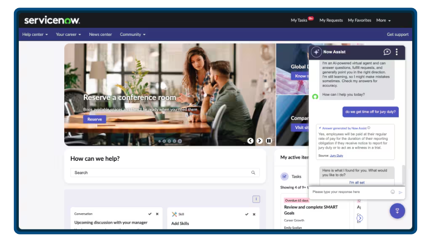
Task: Expand the Help center dropdown
Action: click(35, 35)
